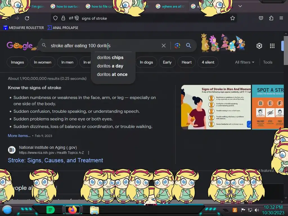Click the page vertical scrollbar thumb

coord(286,51)
